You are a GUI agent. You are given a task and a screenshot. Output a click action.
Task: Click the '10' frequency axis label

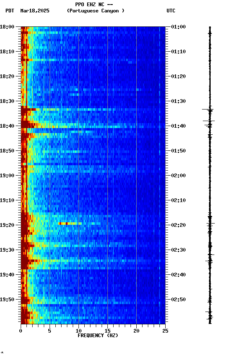(x=78, y=331)
